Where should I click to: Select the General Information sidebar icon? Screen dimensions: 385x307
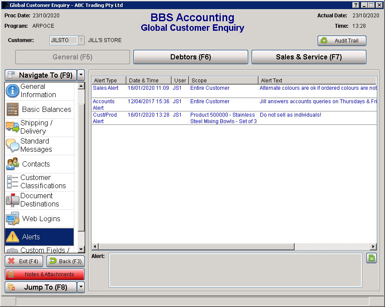pos(12,90)
